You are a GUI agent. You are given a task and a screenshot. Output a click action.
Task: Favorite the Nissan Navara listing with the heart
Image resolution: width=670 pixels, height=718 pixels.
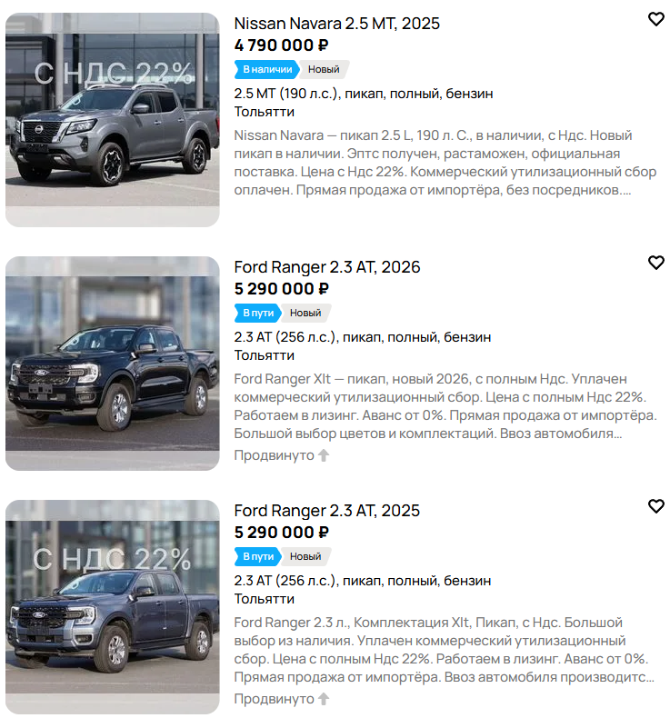click(x=655, y=19)
